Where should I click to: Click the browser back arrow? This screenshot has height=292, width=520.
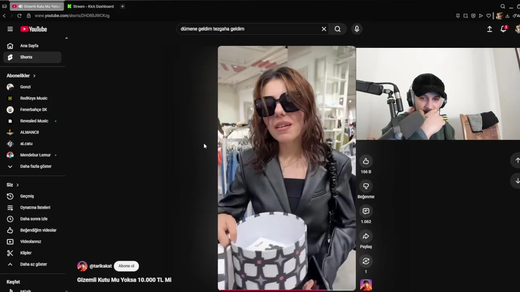(x=4, y=16)
